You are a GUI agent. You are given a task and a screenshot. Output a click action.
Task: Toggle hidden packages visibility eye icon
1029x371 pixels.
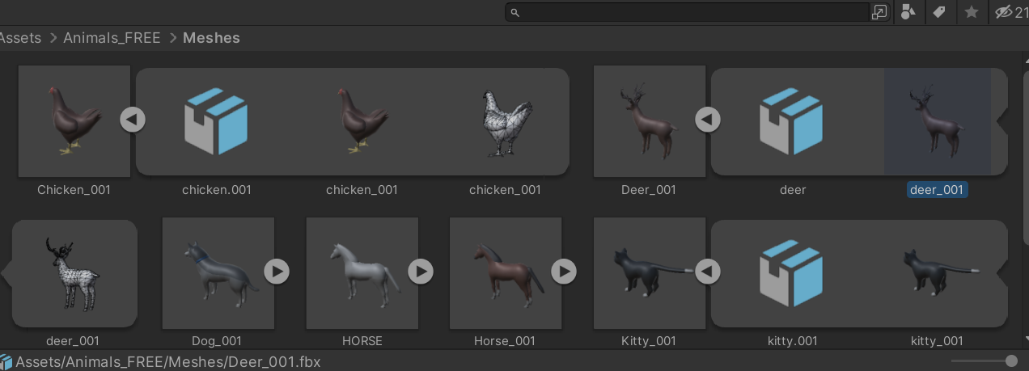(1004, 12)
